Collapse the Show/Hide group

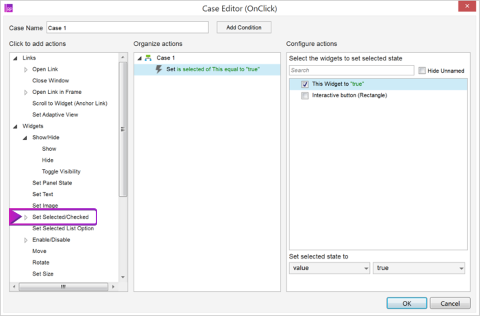(x=25, y=138)
